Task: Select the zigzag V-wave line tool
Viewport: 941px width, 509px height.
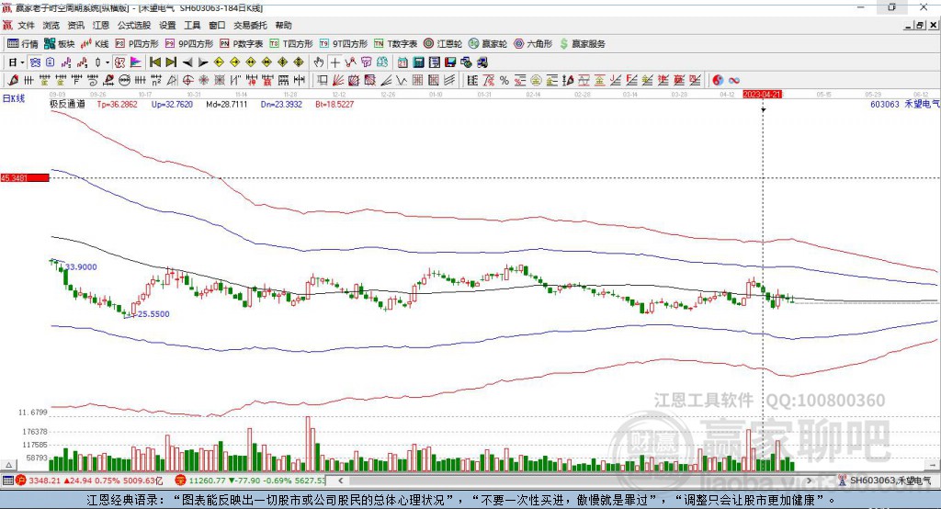Action: coord(402,80)
